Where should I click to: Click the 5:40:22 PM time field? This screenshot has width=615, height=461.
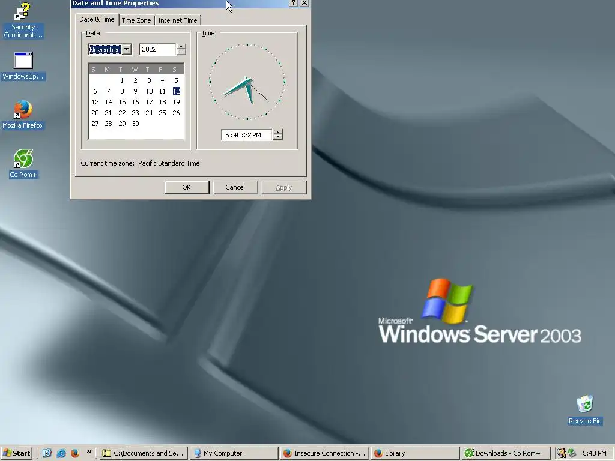[247, 135]
